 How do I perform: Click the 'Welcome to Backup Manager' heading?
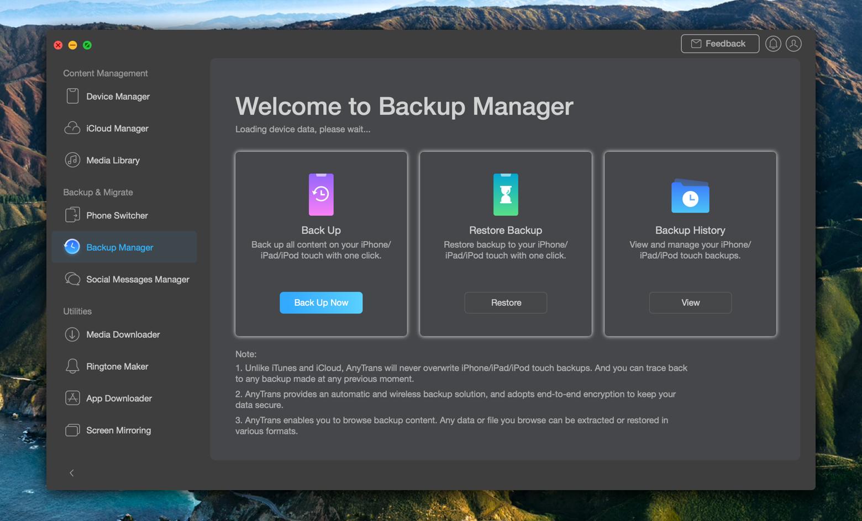pyautogui.click(x=404, y=106)
